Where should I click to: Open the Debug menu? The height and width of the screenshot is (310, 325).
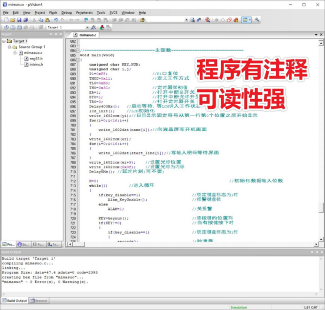67,13
